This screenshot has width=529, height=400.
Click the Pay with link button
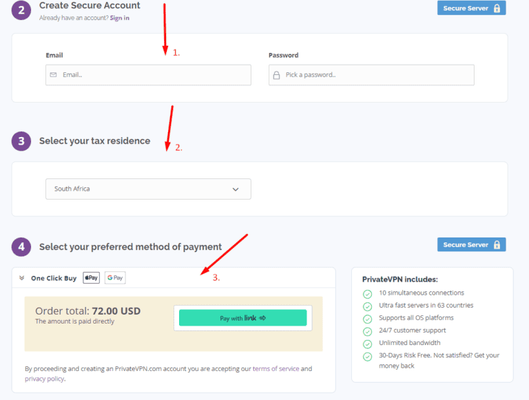coord(242,318)
